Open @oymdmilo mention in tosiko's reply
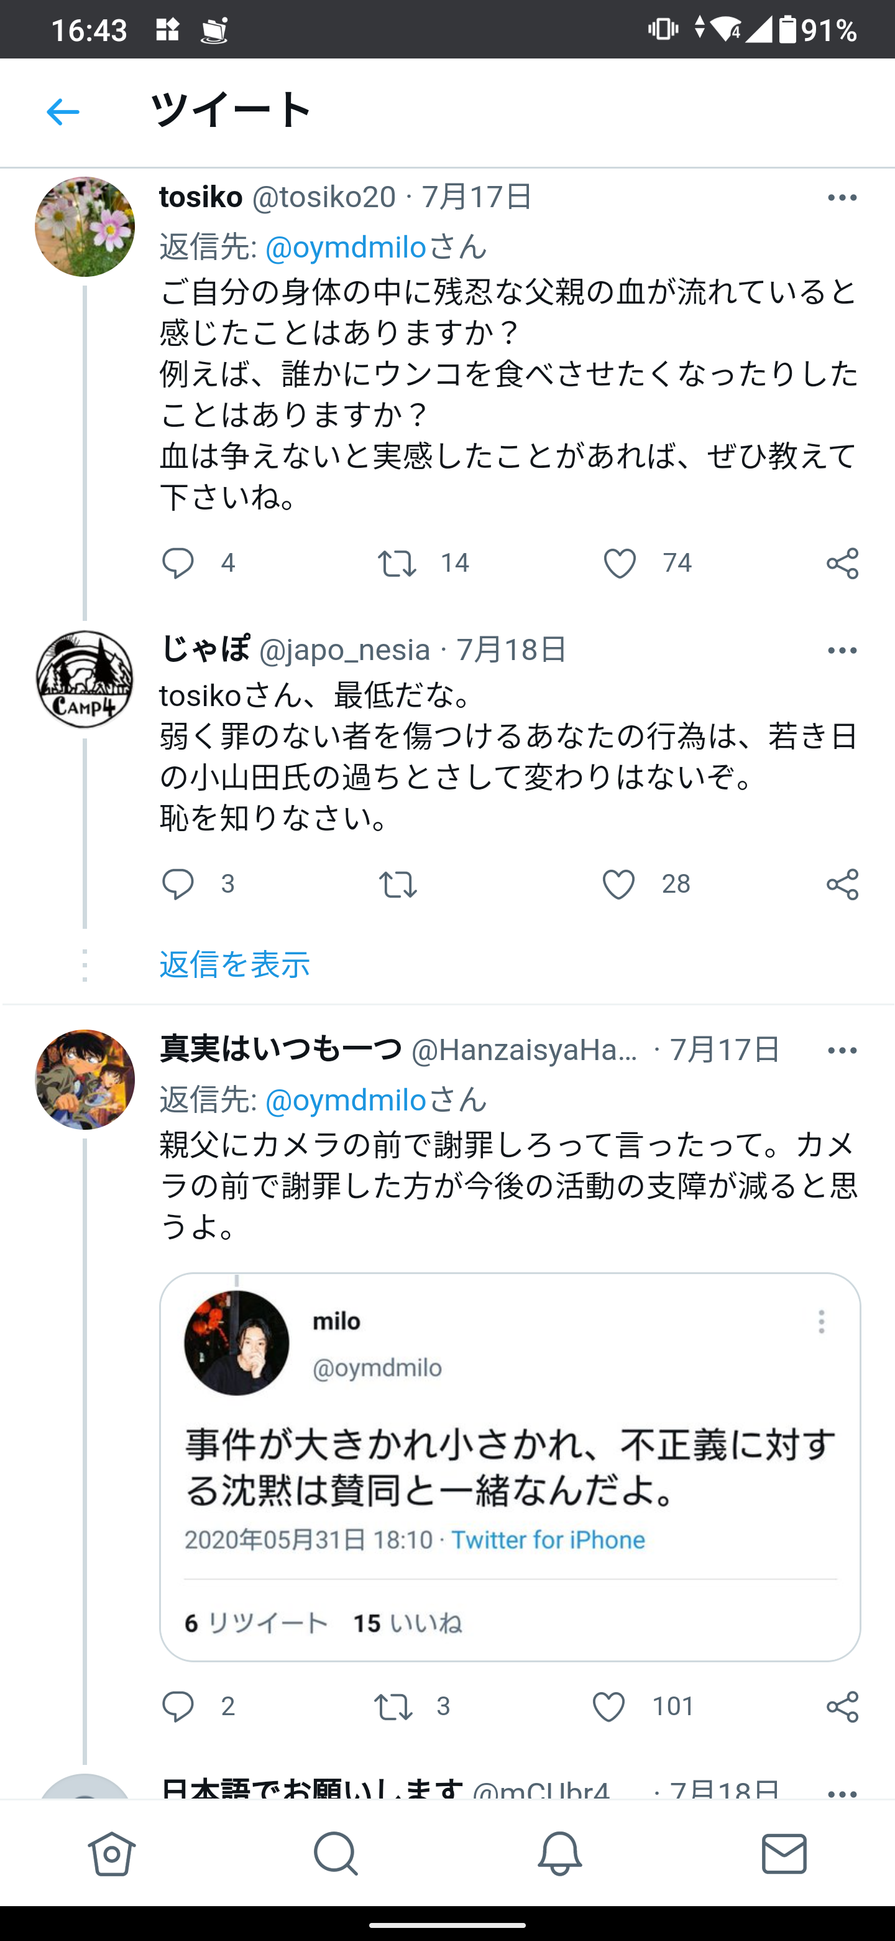The height and width of the screenshot is (1941, 895). (x=346, y=247)
